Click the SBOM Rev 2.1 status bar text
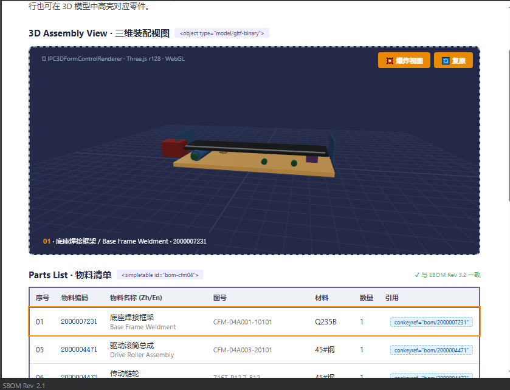This screenshot has height=390, width=510. click(24, 386)
